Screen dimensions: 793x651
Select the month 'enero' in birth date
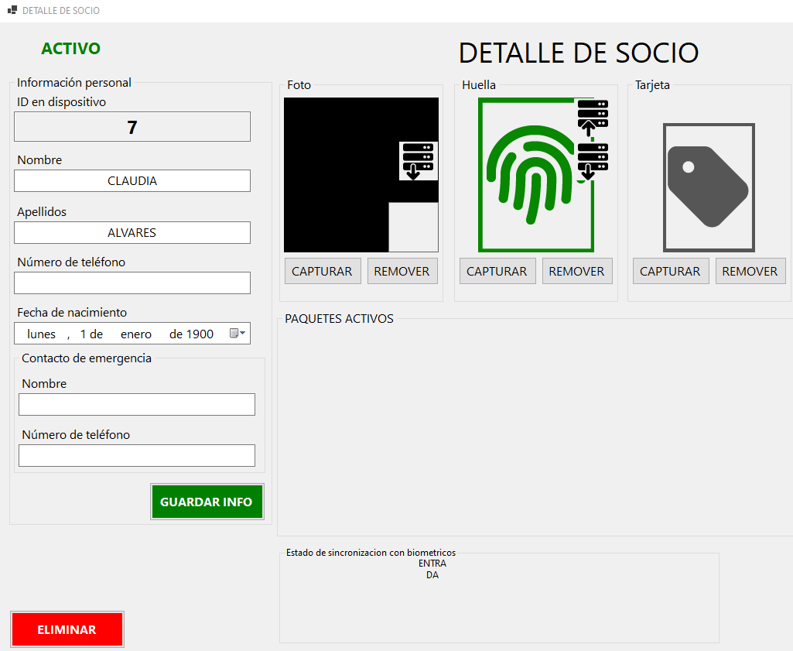pos(136,334)
